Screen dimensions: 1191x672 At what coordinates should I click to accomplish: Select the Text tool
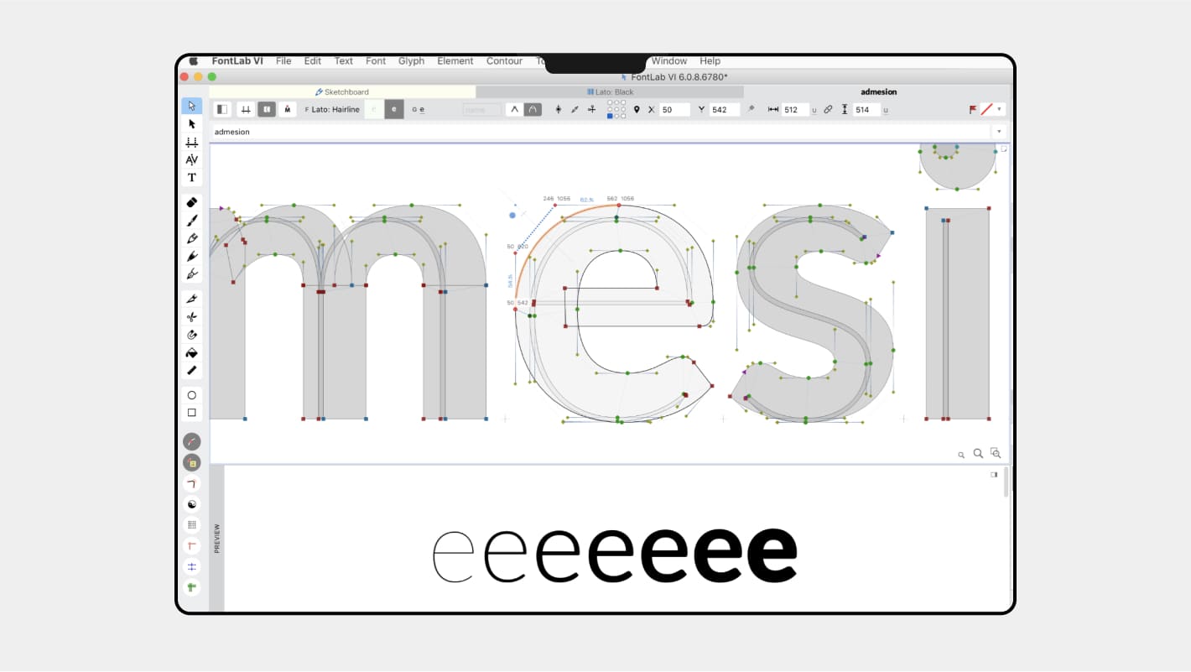coord(191,177)
